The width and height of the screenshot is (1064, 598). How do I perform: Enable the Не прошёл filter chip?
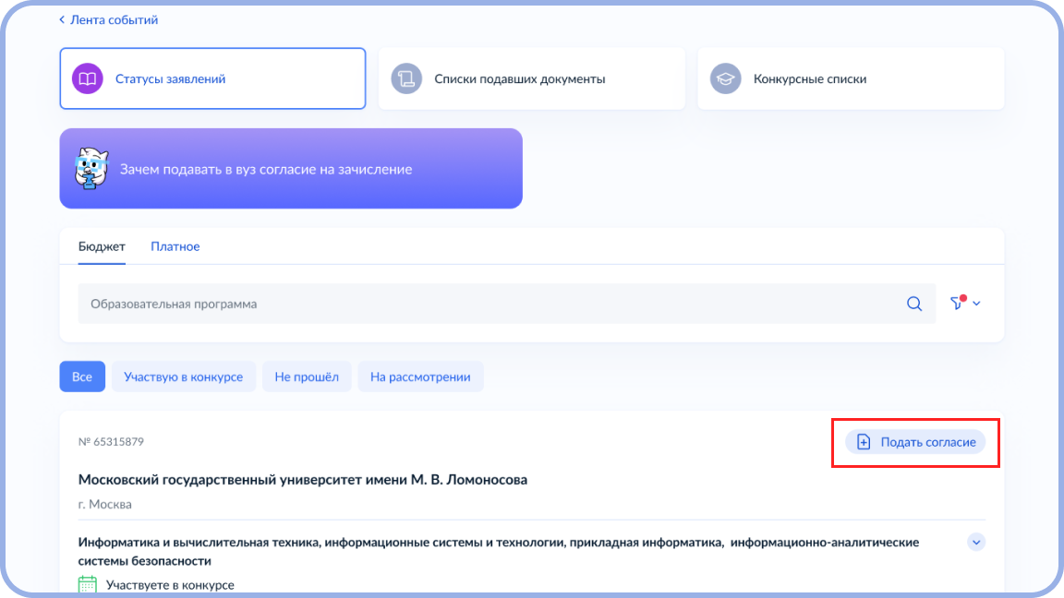[307, 377]
